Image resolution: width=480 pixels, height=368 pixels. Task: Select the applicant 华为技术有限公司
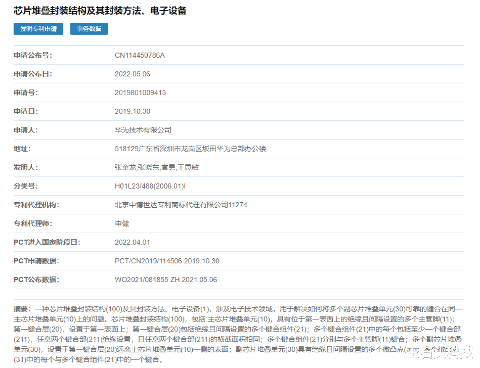tap(143, 130)
